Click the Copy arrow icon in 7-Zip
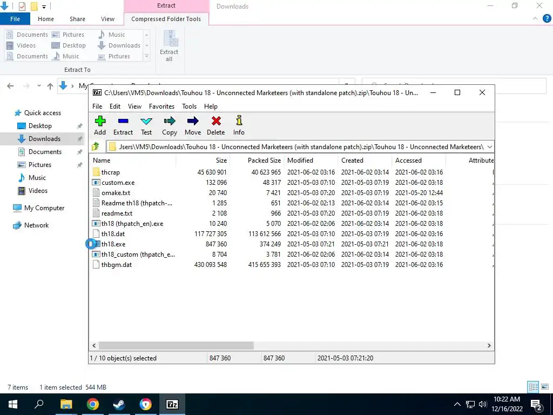The height and width of the screenshot is (415, 553). tap(169, 121)
